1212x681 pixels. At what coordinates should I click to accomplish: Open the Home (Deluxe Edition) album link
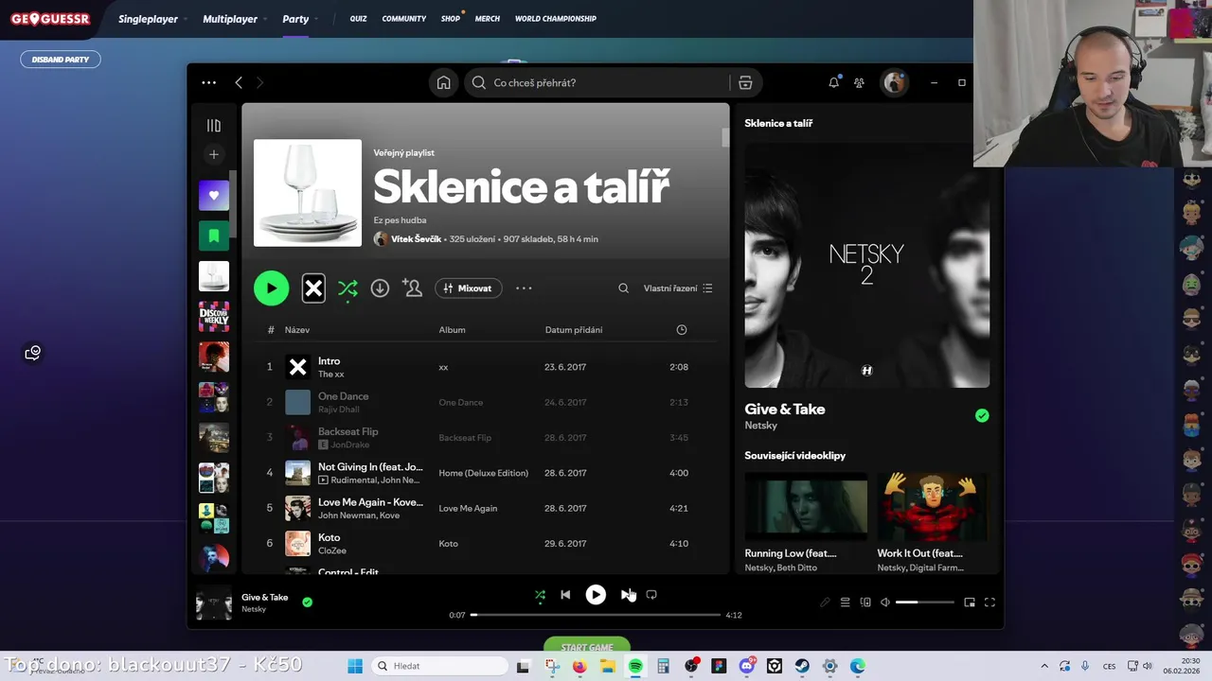click(x=483, y=473)
